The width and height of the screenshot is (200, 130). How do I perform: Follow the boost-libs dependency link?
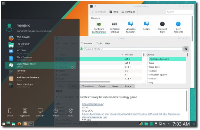pos(95,114)
